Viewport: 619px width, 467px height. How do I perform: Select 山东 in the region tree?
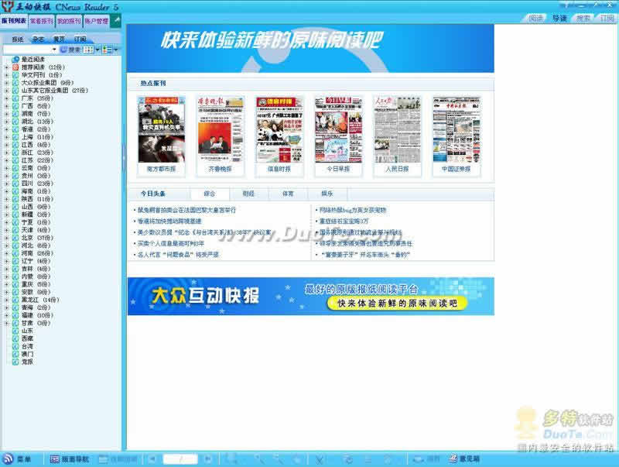tap(27, 331)
